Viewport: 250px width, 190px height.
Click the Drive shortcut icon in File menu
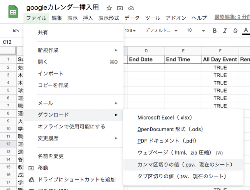point(31,180)
